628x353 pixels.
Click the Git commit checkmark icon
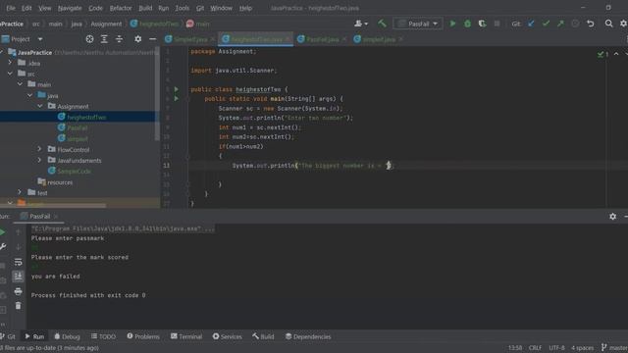546,24
